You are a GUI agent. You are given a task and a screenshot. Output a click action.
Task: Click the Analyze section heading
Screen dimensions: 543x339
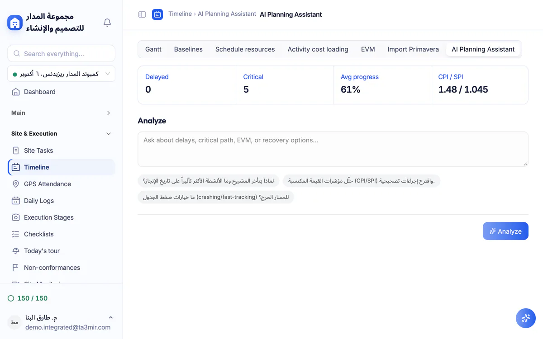(152, 121)
